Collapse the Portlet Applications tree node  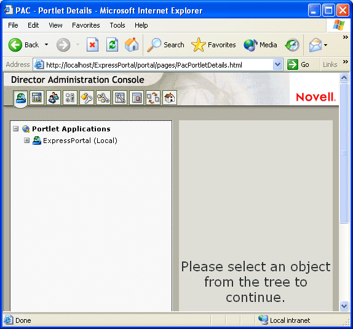point(15,129)
